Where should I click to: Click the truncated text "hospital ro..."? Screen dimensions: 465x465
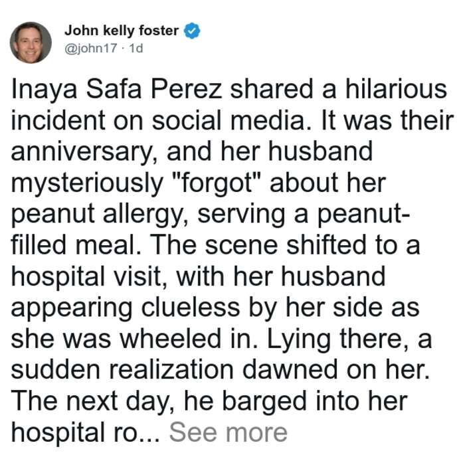click(x=86, y=433)
